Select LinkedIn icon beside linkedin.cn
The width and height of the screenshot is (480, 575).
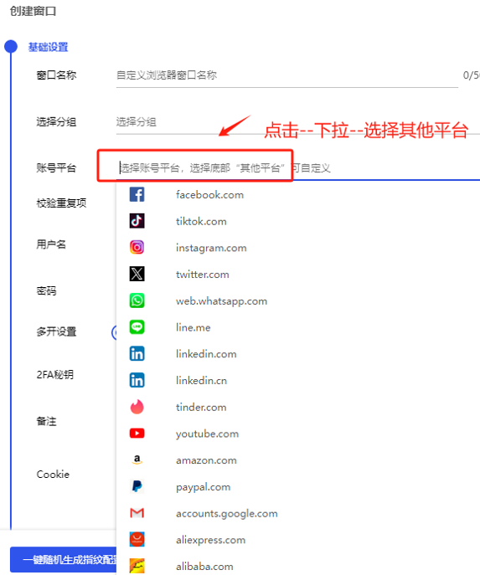pos(137,380)
